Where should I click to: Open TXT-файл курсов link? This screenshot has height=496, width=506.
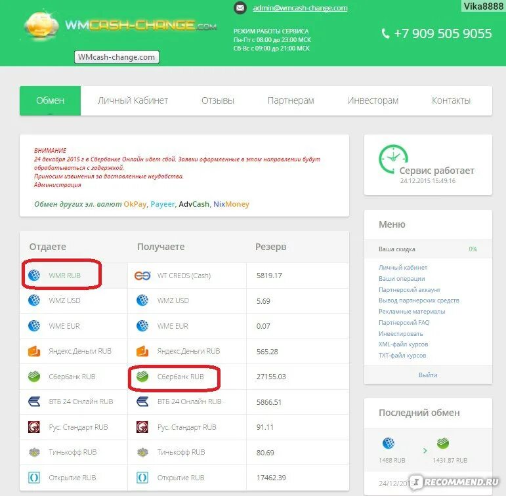[x=402, y=356]
